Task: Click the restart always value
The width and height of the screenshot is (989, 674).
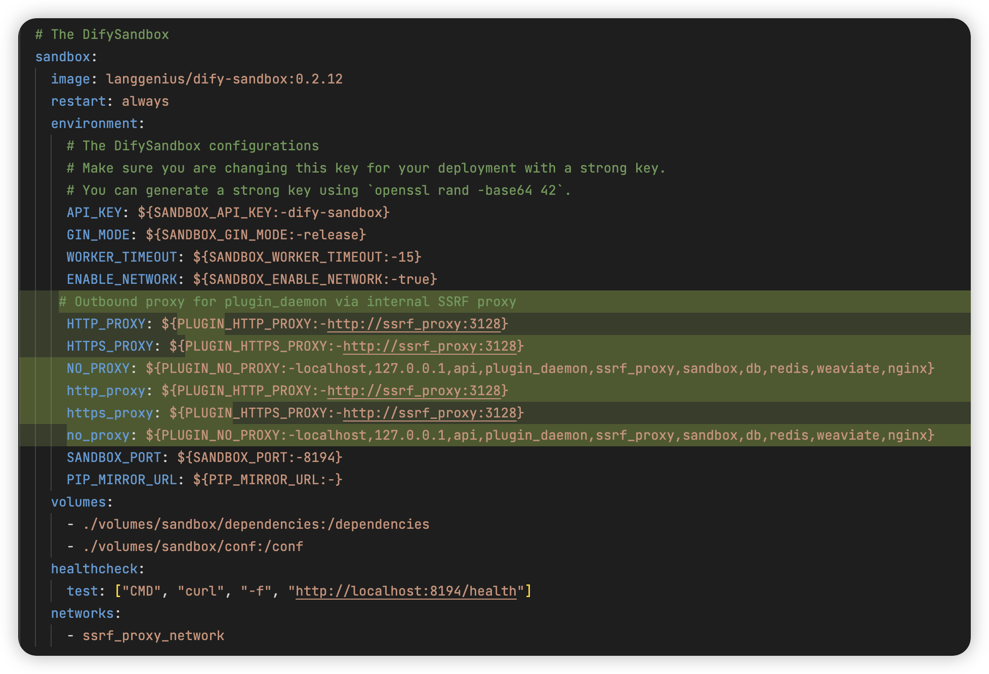Action: pyautogui.click(x=145, y=101)
